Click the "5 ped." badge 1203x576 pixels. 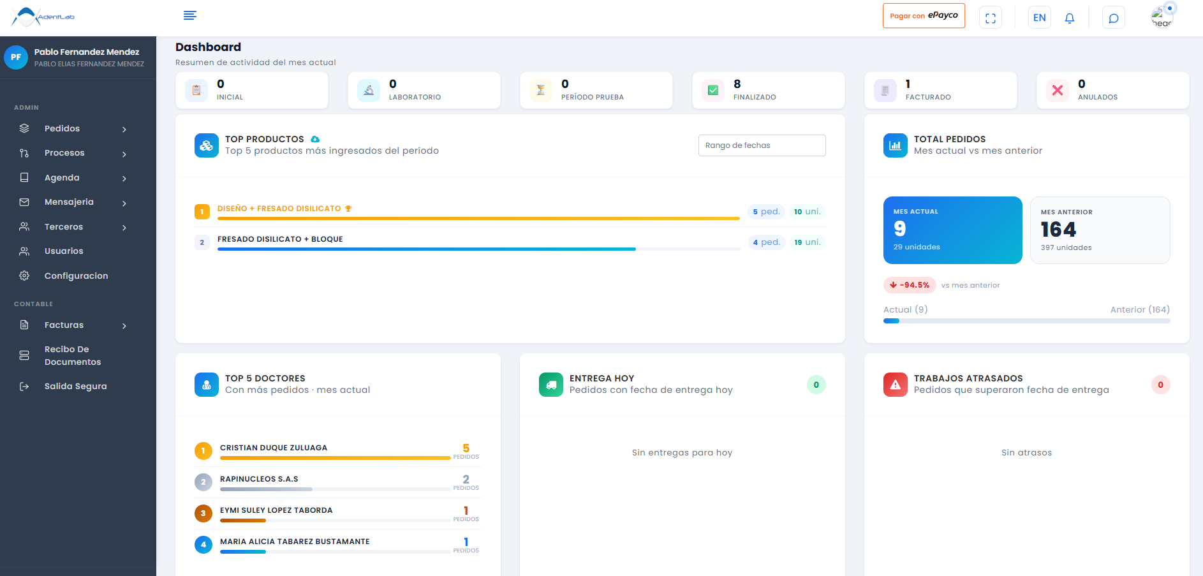766,212
